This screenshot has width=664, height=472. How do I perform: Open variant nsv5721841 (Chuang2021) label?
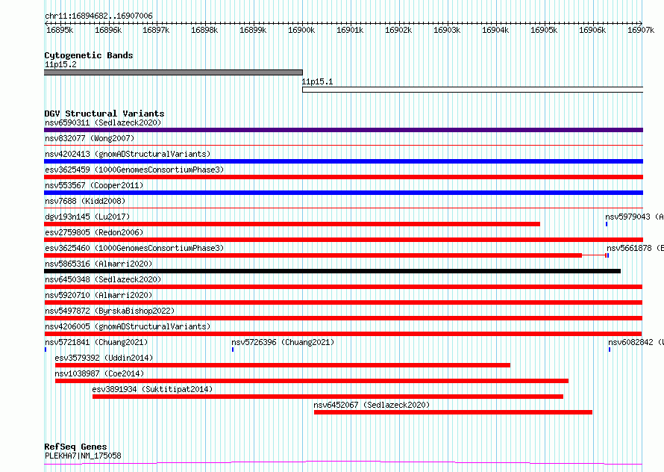pyautogui.click(x=96, y=342)
